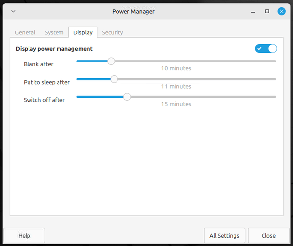This screenshot has width=293, height=246.
Task: Click the Help button
Action: [24, 235]
